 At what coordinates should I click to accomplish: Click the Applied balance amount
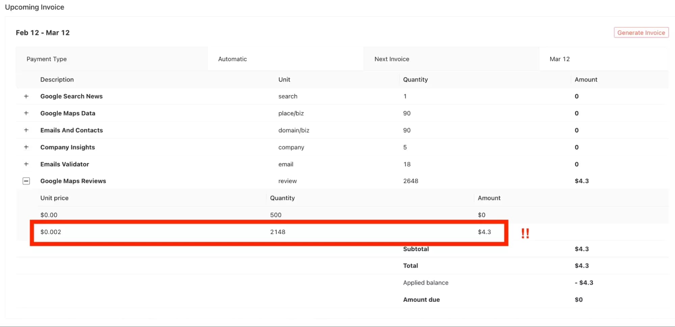coord(583,283)
